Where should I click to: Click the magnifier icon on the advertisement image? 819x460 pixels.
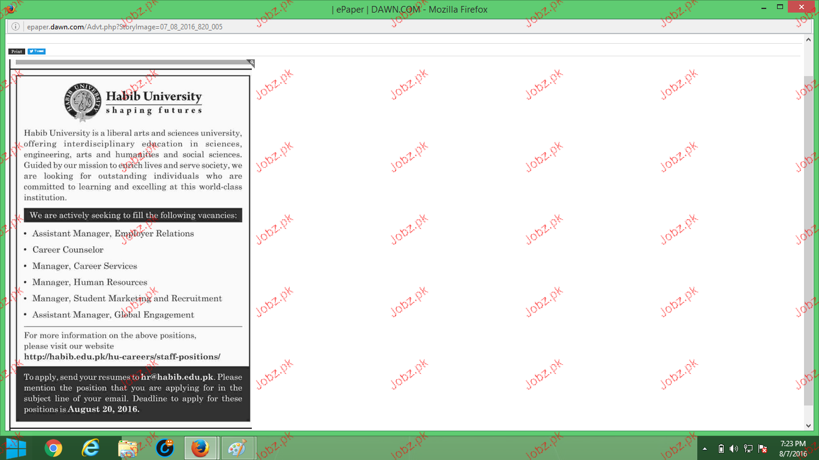point(252,62)
